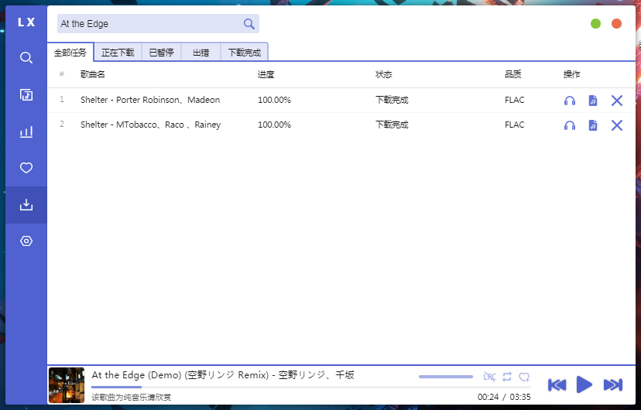This screenshot has height=410, width=641.
Task: Switch to the 出错 tab
Action: coord(201,53)
